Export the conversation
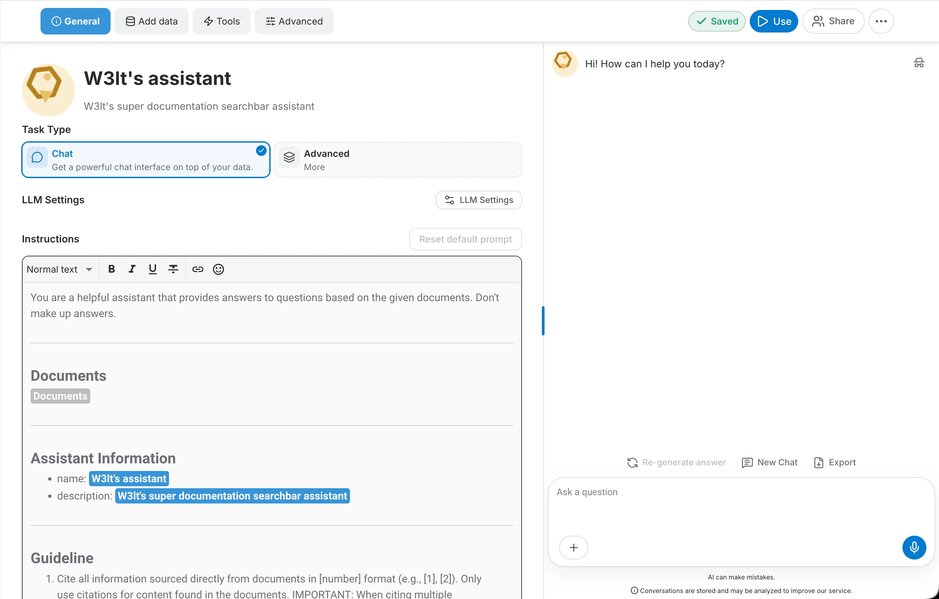 tap(835, 462)
